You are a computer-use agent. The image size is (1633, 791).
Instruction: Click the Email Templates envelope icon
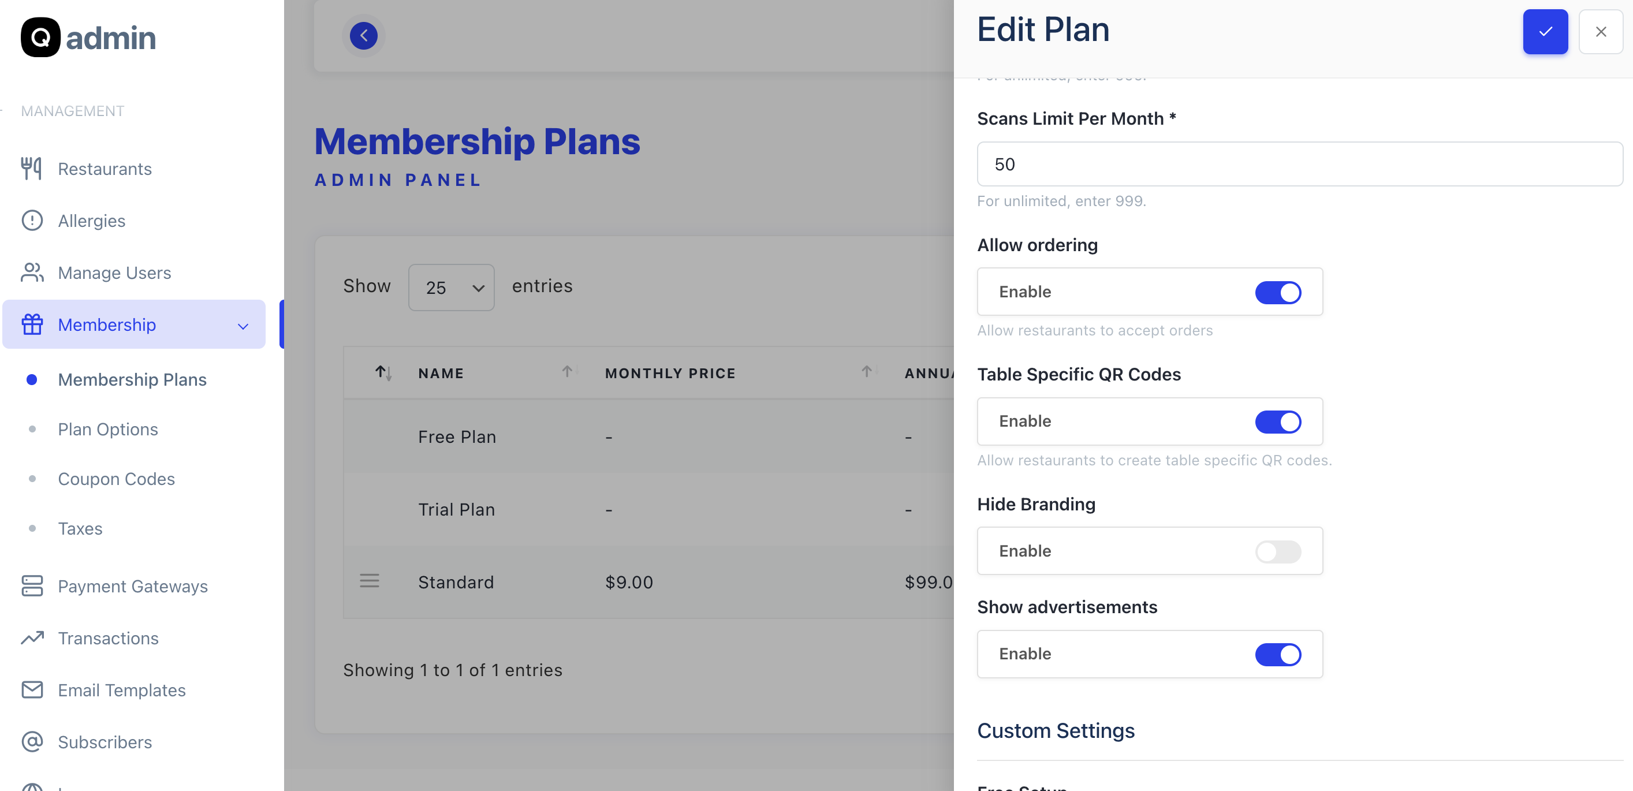(x=32, y=689)
